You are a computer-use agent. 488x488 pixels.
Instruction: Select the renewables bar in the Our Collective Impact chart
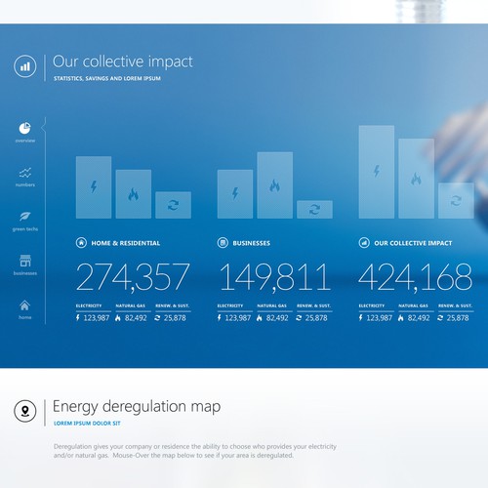[x=456, y=201]
